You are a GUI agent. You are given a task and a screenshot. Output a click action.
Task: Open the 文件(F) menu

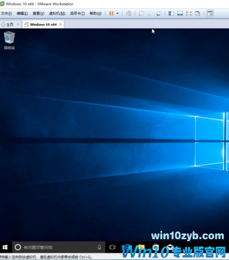coord(6,13)
